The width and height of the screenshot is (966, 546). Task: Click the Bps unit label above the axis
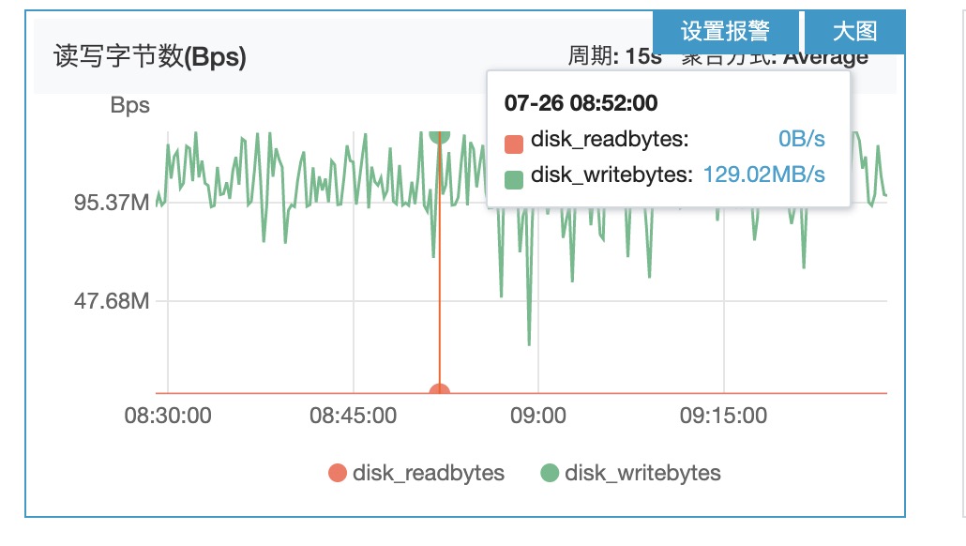132,106
